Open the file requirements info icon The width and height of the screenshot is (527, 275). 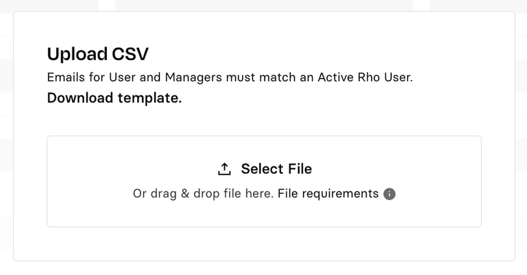(x=389, y=194)
